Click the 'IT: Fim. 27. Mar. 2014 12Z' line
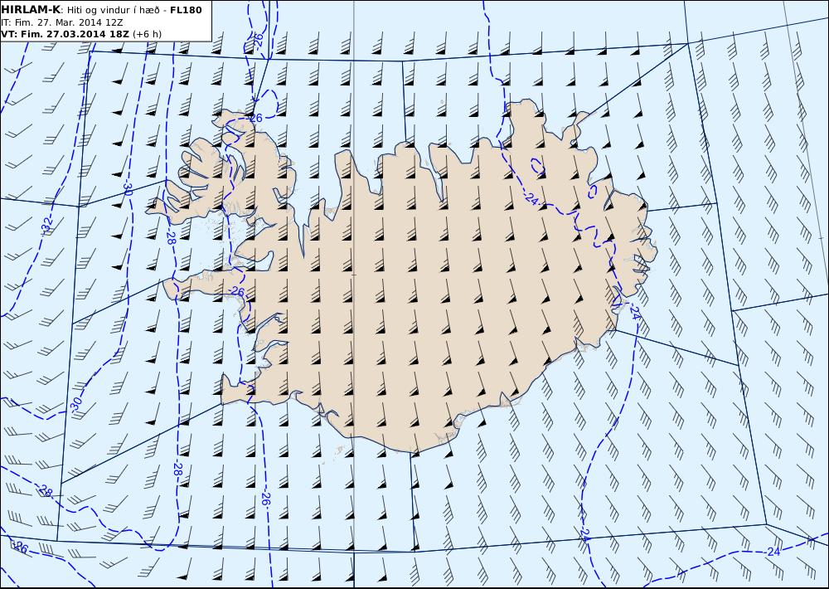This screenshot has width=829, height=589. pyautogui.click(x=62, y=22)
